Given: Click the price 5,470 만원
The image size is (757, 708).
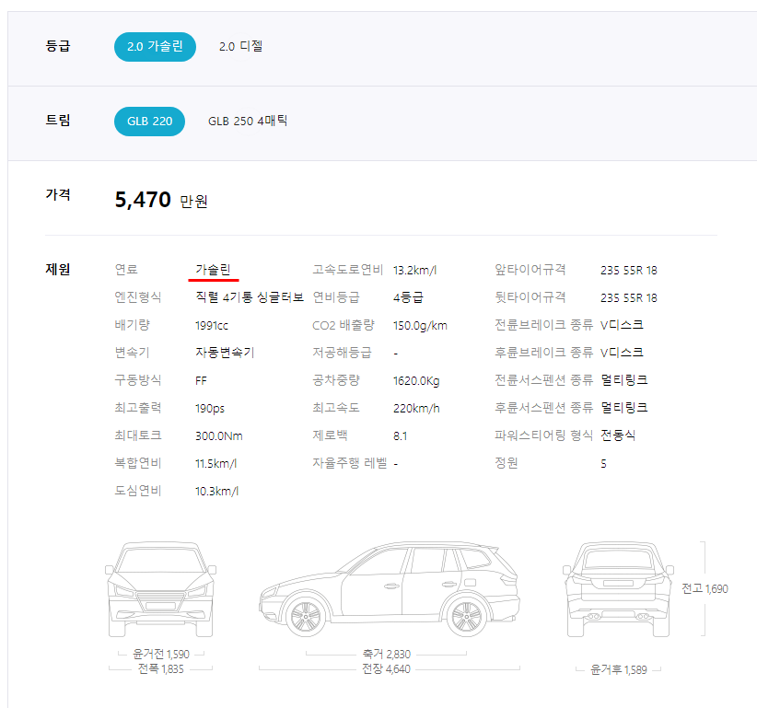Looking at the screenshot, I should [x=161, y=200].
